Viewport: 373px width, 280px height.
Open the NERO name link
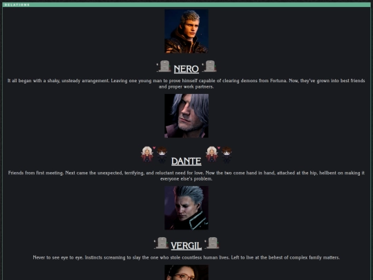[186, 69]
